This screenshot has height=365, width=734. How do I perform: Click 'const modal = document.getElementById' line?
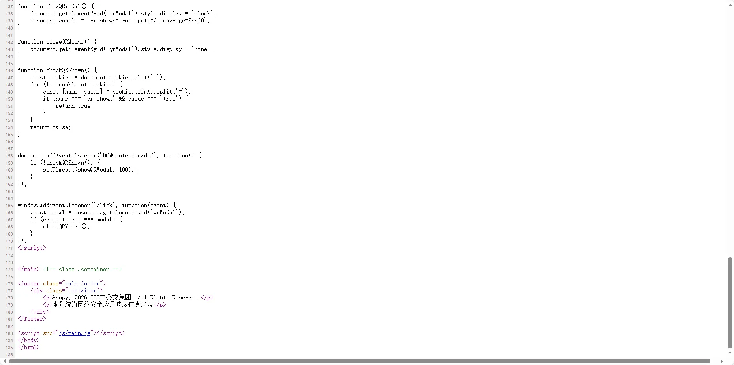107,212
